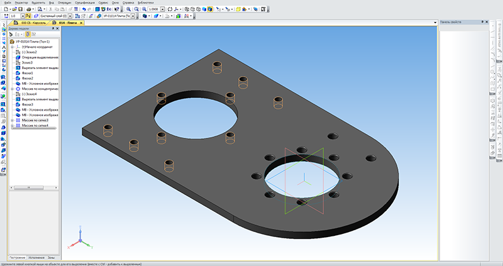Select Фаска1 in the model tree
This screenshot has width=503, height=266.
coord(27,73)
